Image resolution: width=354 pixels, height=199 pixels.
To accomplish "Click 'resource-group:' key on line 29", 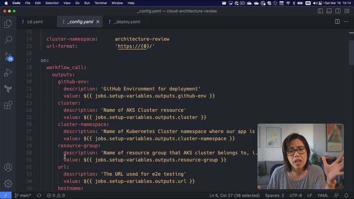I will pyautogui.click(x=79, y=145).
